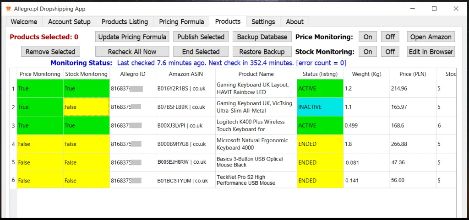Screen dimensions: 469x220
Task: Click product name Gaming Keyboard UK Layout, HAVIT
Action: [256, 88]
